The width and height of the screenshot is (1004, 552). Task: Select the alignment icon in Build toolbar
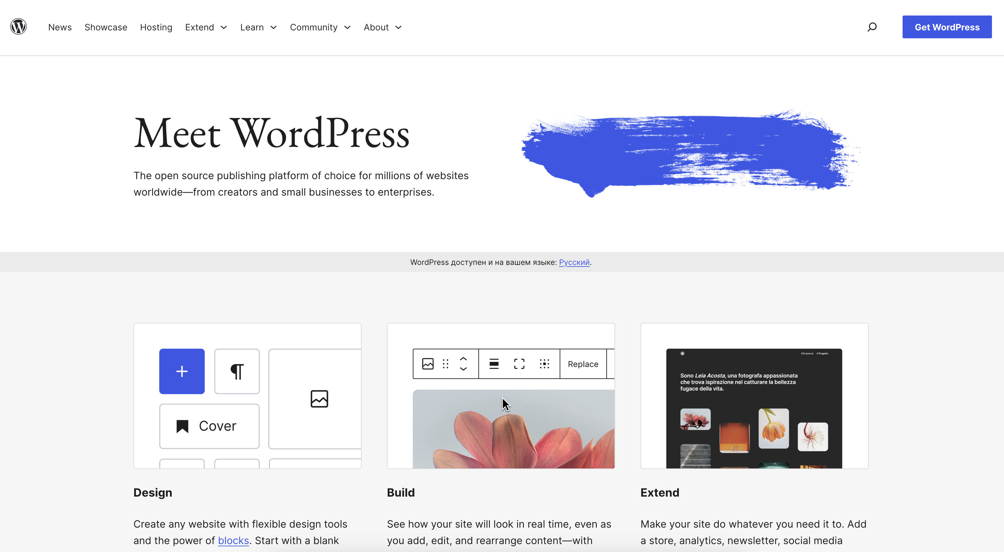click(493, 364)
